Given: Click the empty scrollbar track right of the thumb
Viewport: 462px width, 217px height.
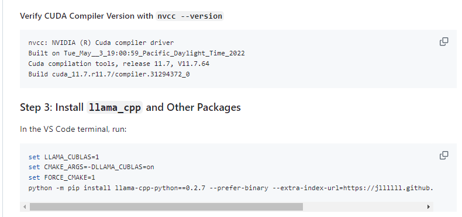Looking at the screenshot, I should [x=364, y=206].
